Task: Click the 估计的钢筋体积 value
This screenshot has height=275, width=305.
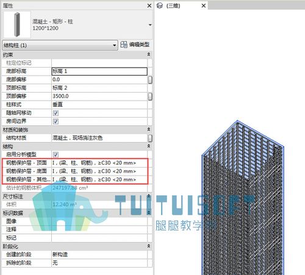Action: coord(99,188)
